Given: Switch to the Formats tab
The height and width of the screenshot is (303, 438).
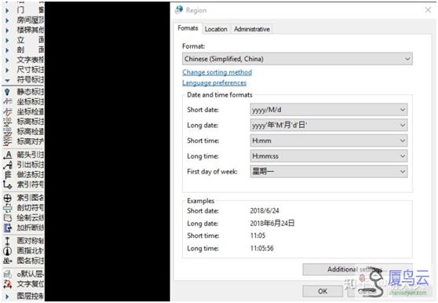Looking at the screenshot, I should click(188, 28).
